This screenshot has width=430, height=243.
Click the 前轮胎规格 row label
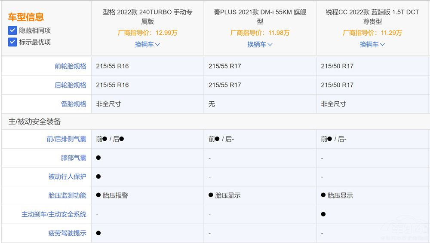click(70, 66)
